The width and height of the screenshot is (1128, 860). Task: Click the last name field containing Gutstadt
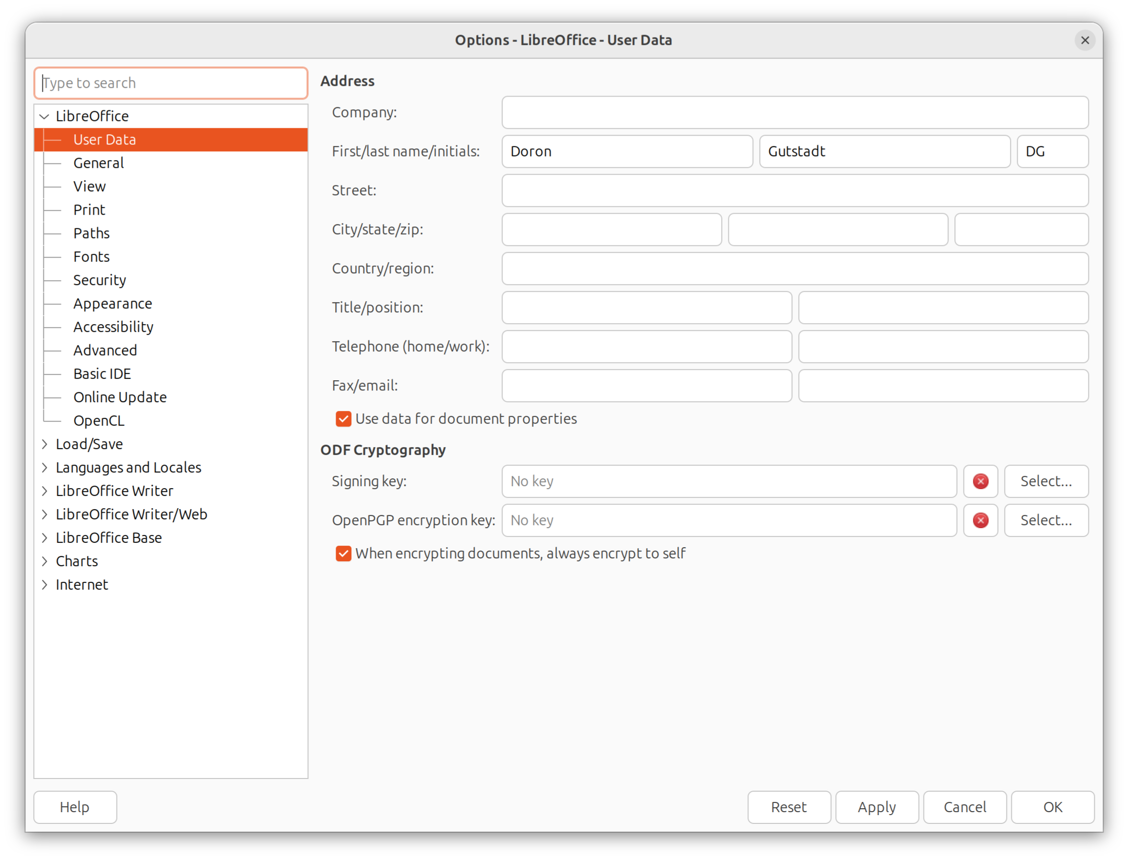885,151
